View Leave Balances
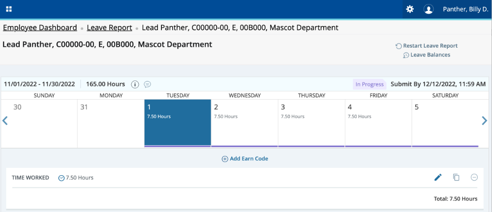This screenshot has width=492, height=212. coord(427,55)
